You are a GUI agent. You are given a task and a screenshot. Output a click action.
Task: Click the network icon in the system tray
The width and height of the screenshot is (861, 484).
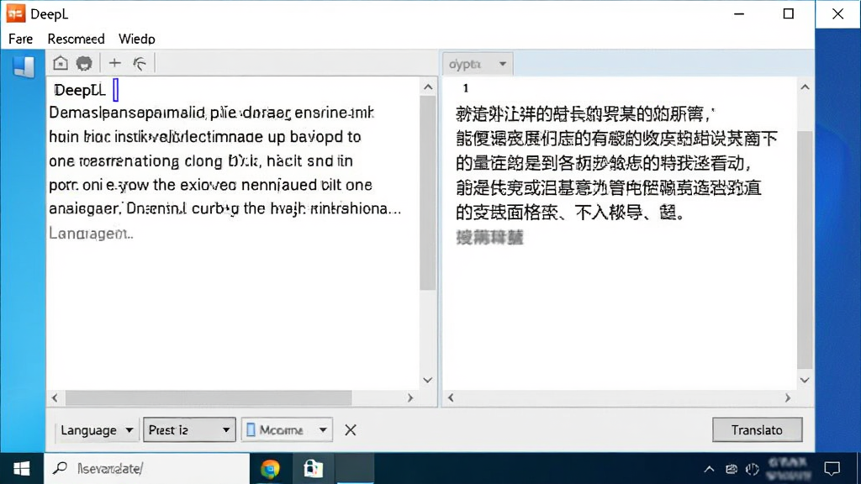732,469
